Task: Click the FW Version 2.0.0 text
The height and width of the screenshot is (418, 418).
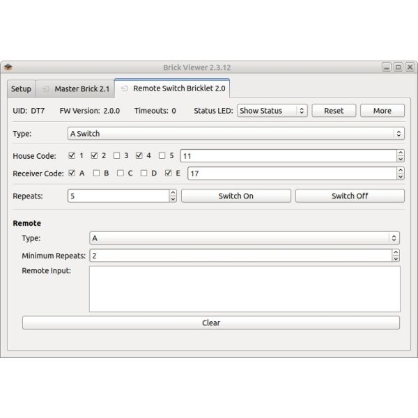Action: [90, 111]
